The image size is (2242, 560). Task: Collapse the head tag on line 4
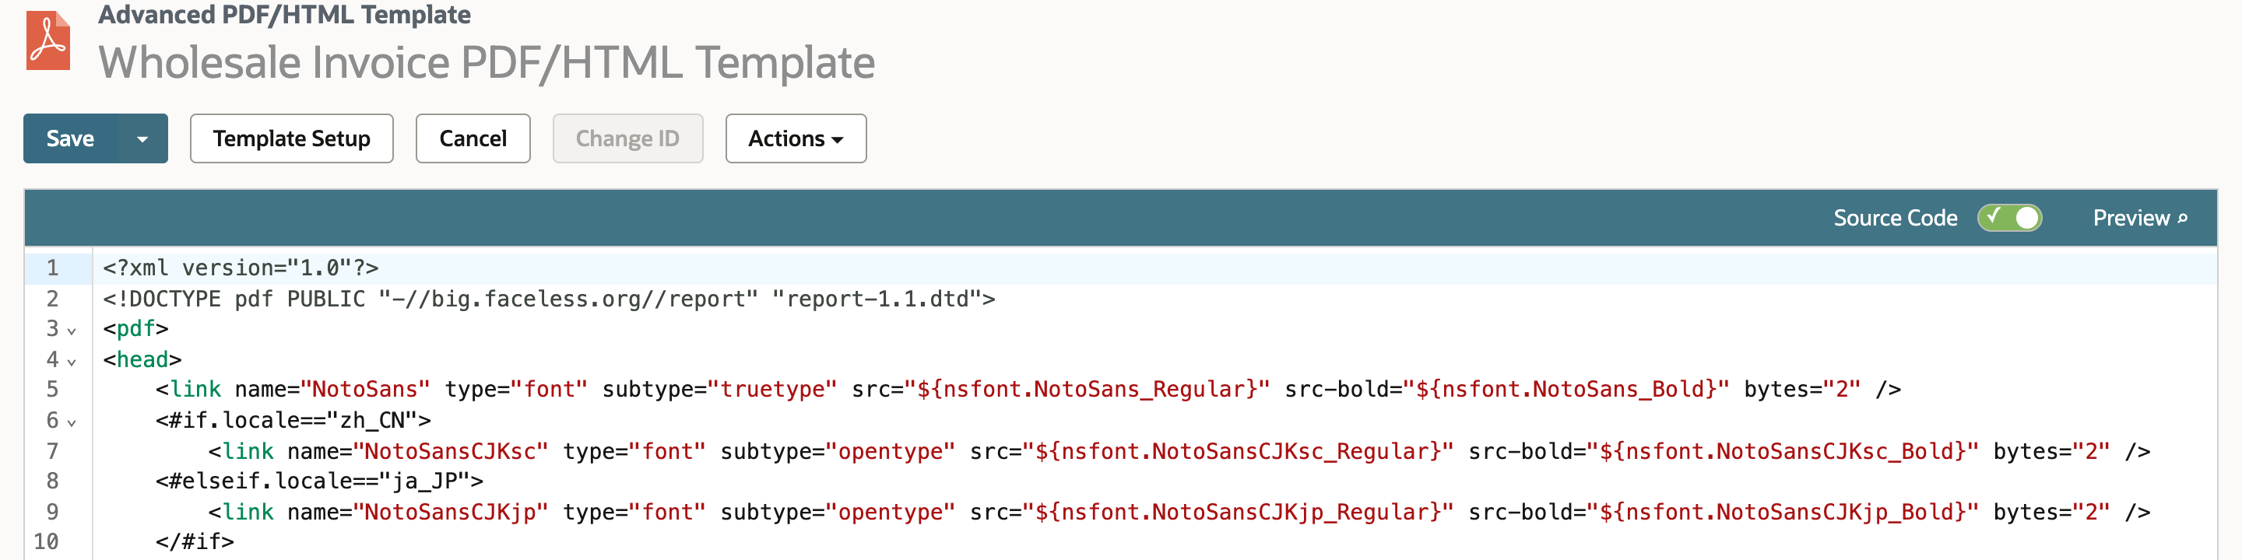[x=72, y=361]
